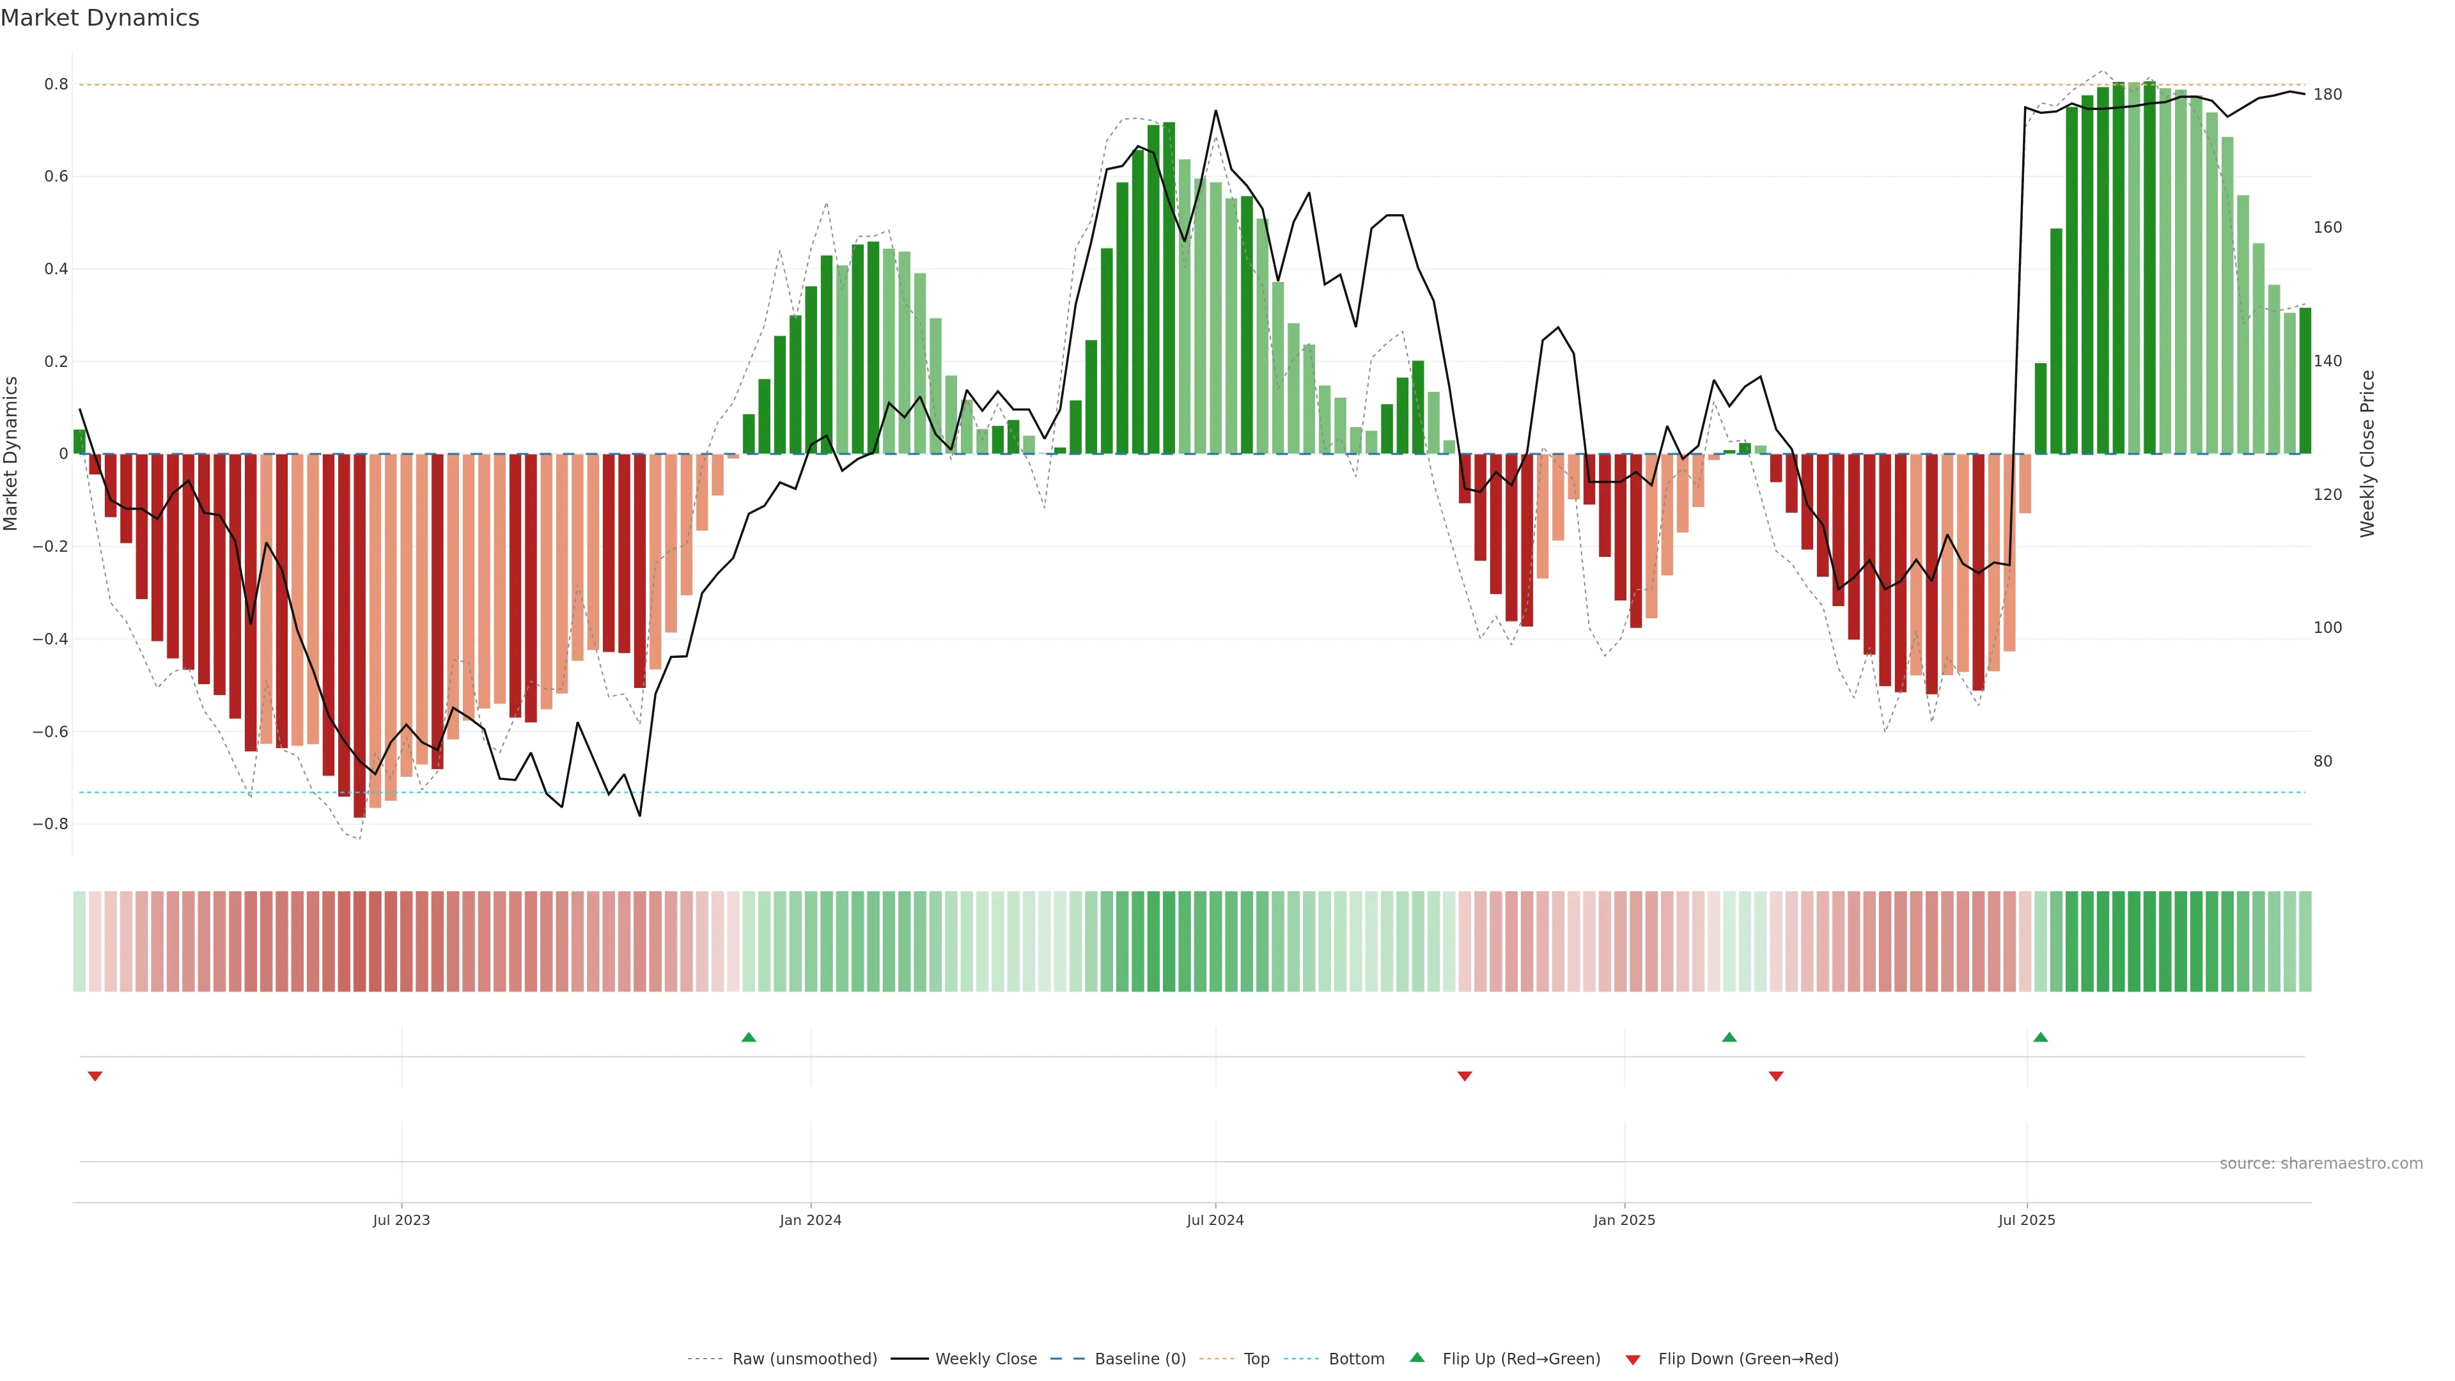Viewport: 2455px width, 1381px height.
Task: Click the 0.8 tick label on left axis
Action: coord(56,84)
